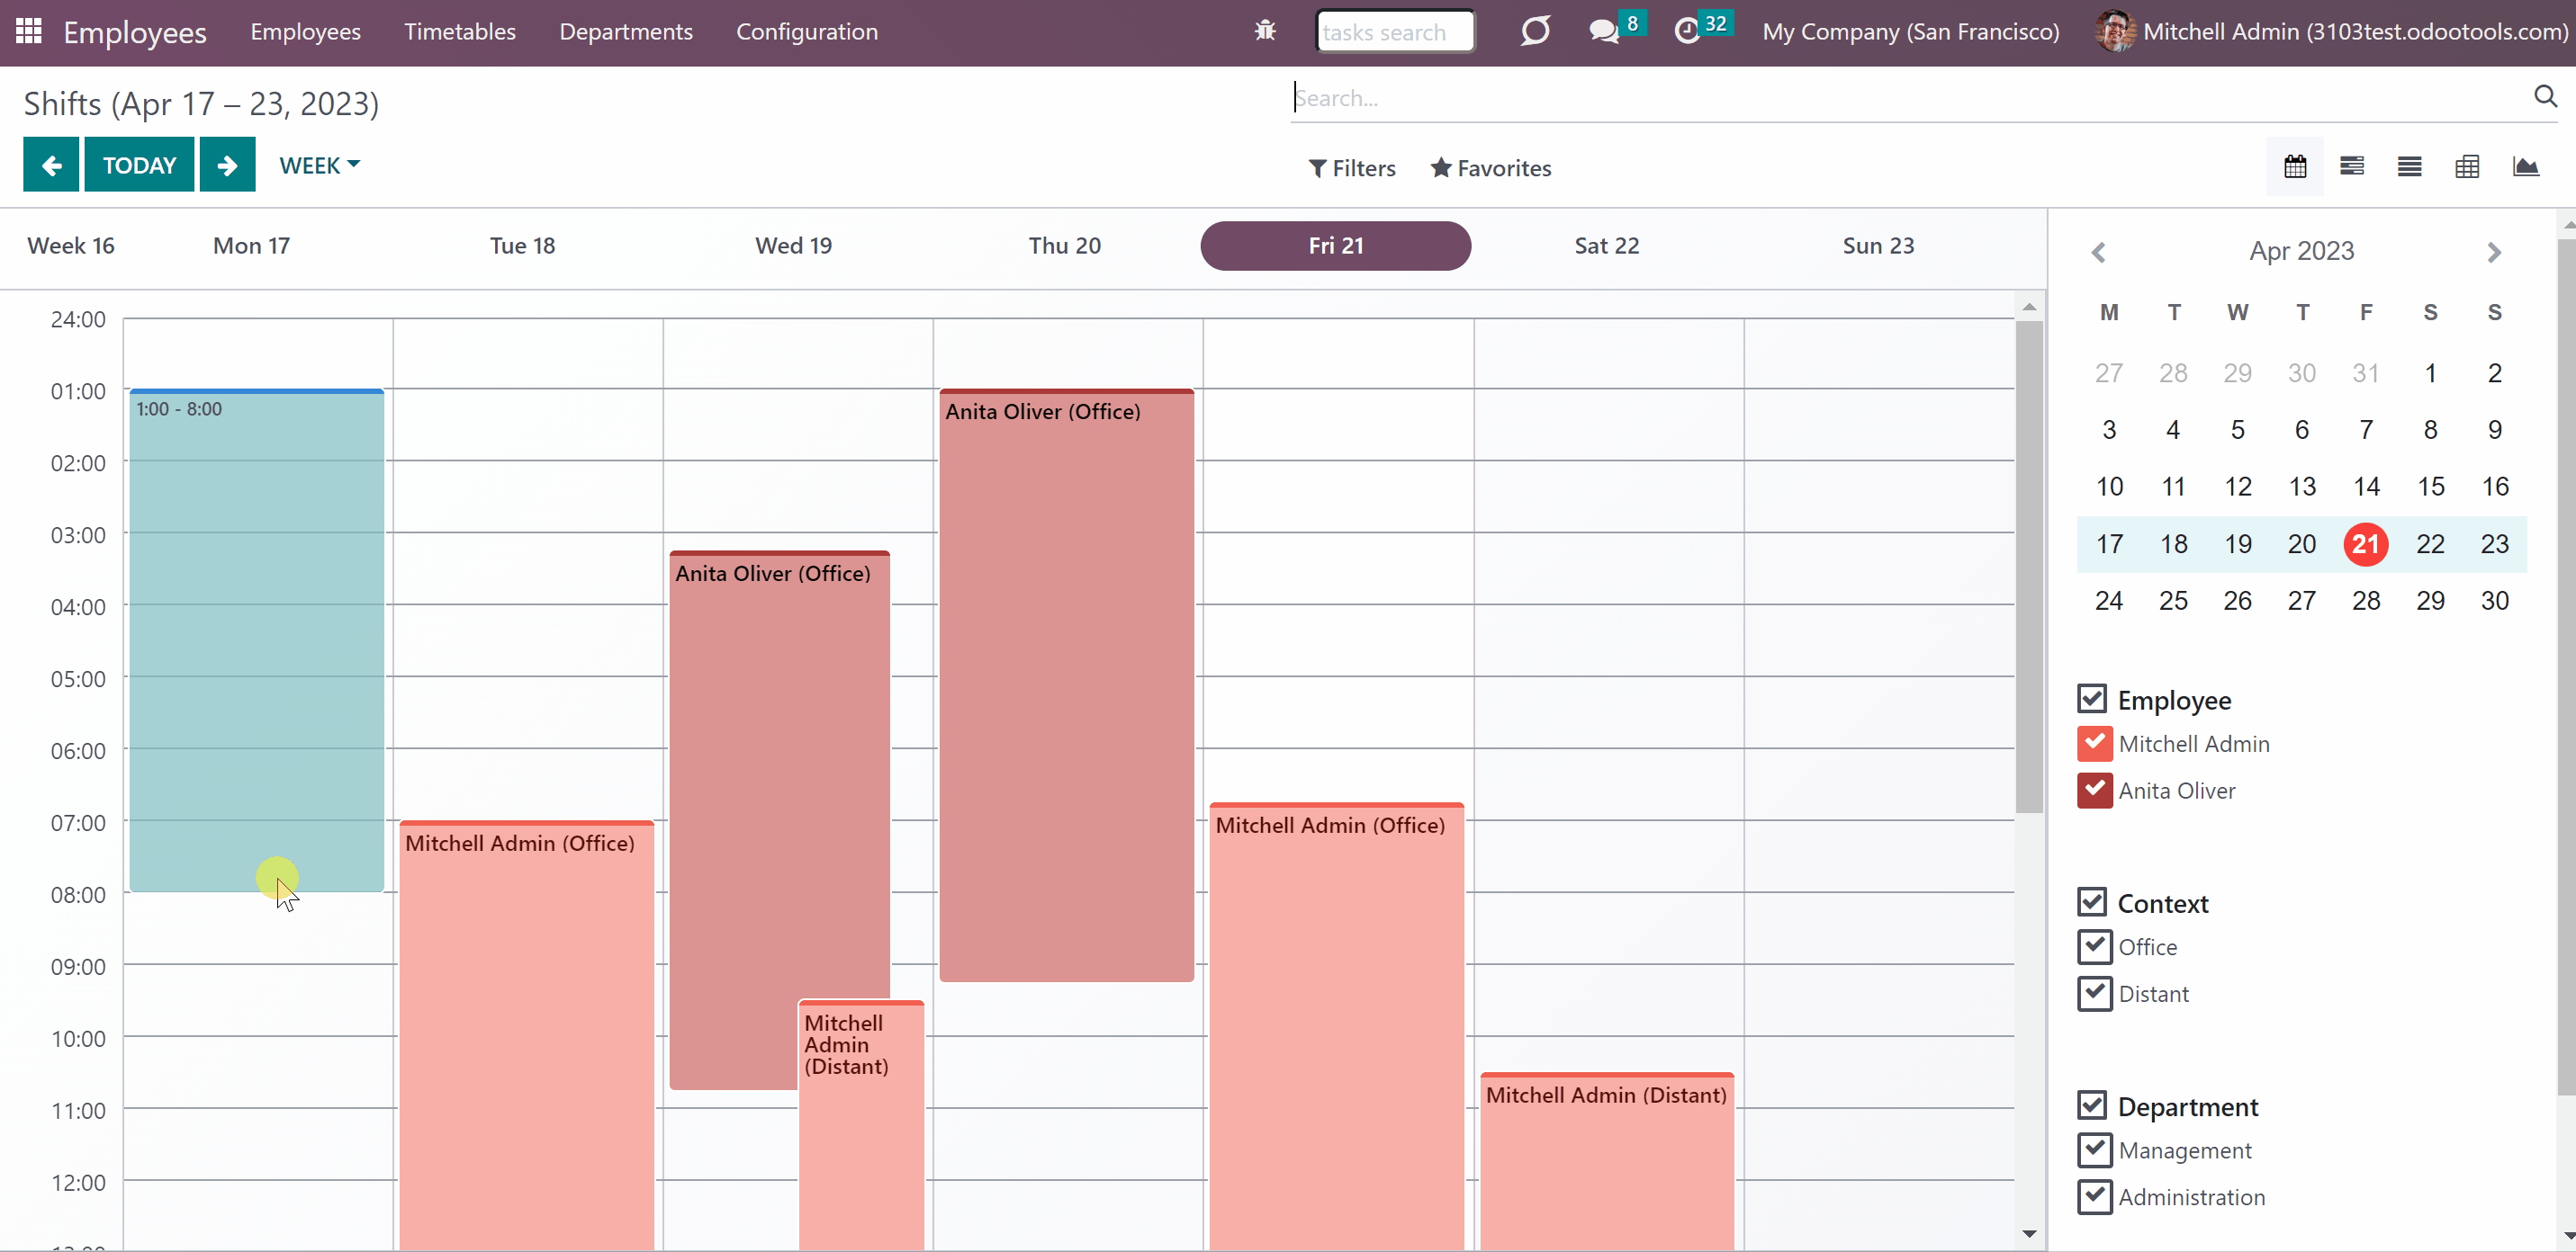Screen dimensions: 2576x1252
Task: Open the debug bug icon menu
Action: 1265,31
